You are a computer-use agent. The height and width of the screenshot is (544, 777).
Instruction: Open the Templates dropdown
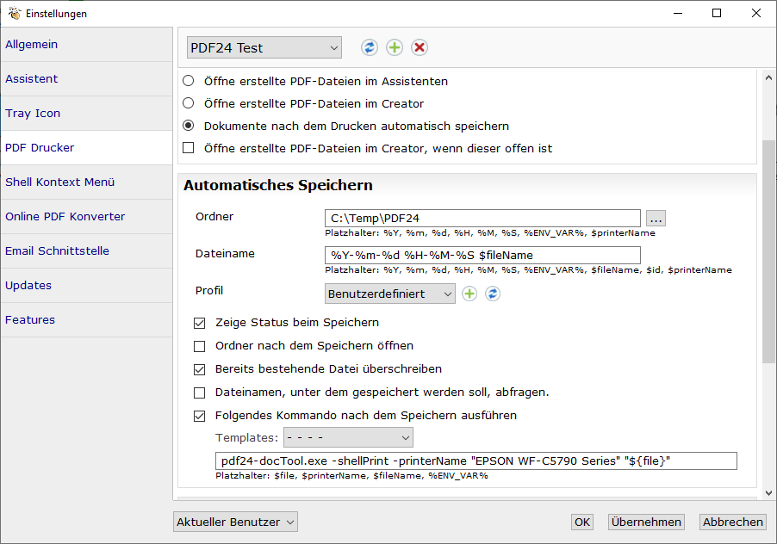pos(348,438)
